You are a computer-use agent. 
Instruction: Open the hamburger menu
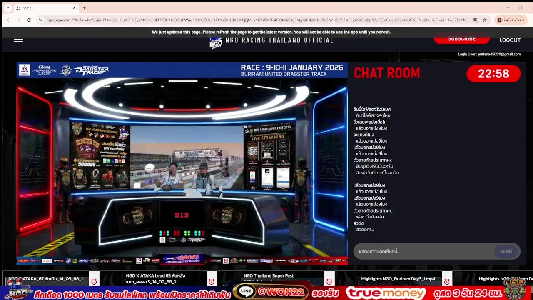pyautogui.click(x=18, y=40)
